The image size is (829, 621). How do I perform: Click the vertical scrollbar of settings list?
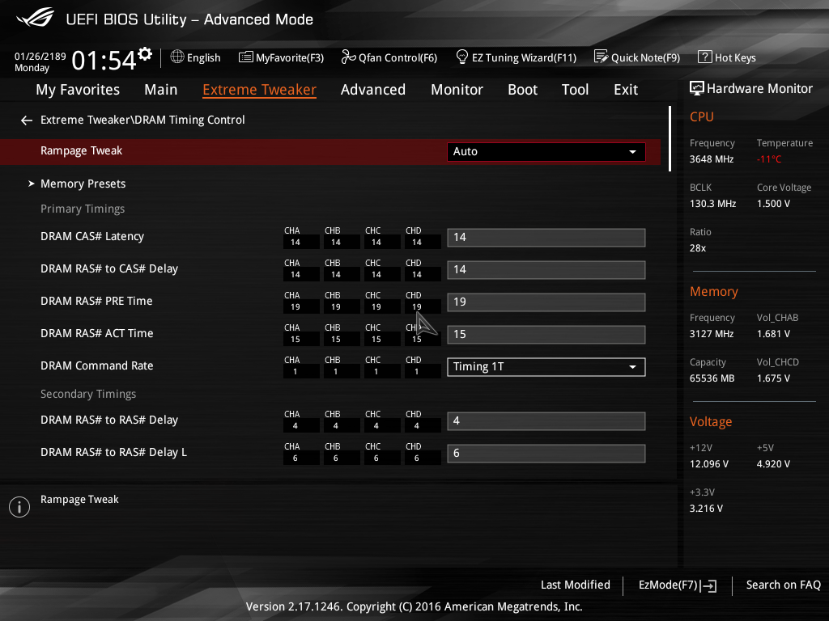point(670,138)
